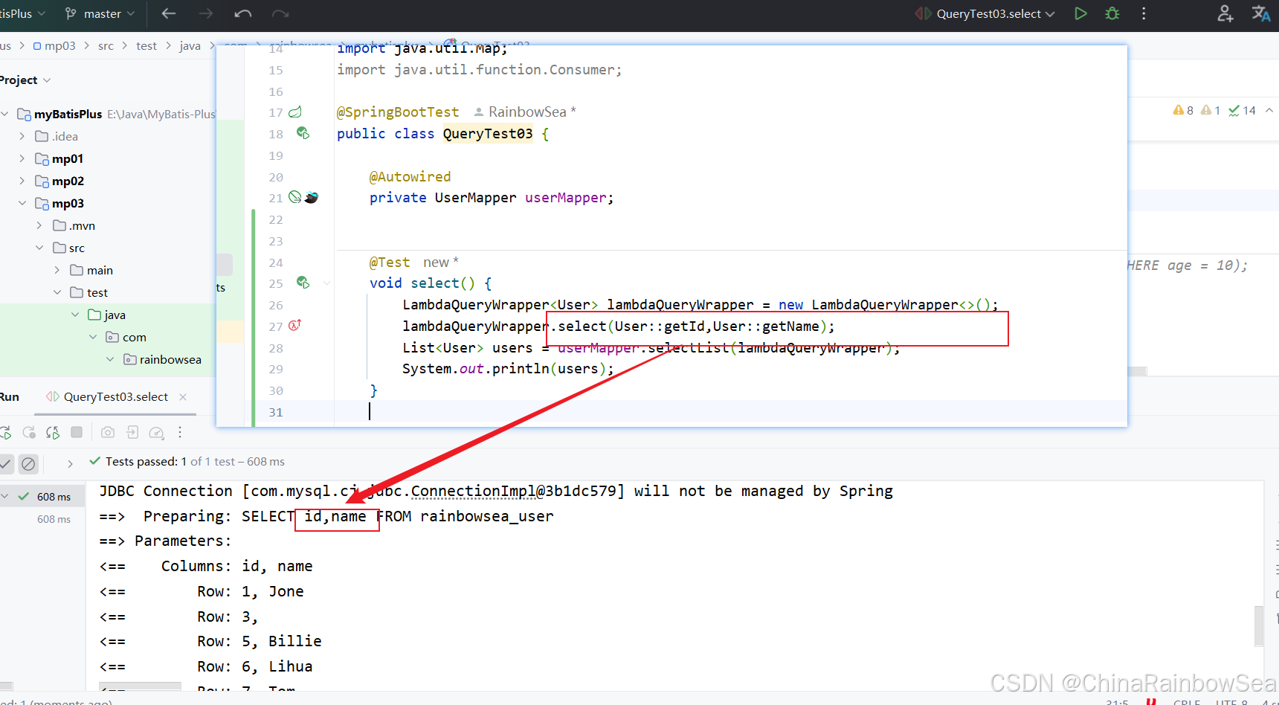Navigate forward with the right arrow

(206, 13)
